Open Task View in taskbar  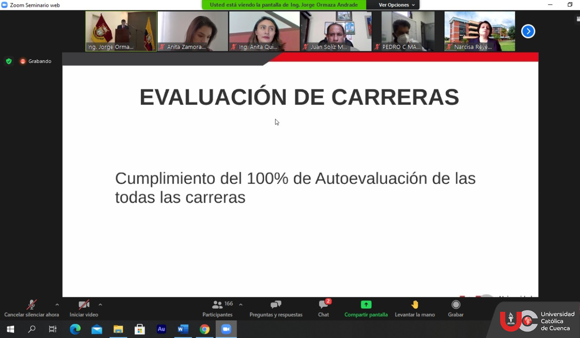click(x=53, y=329)
